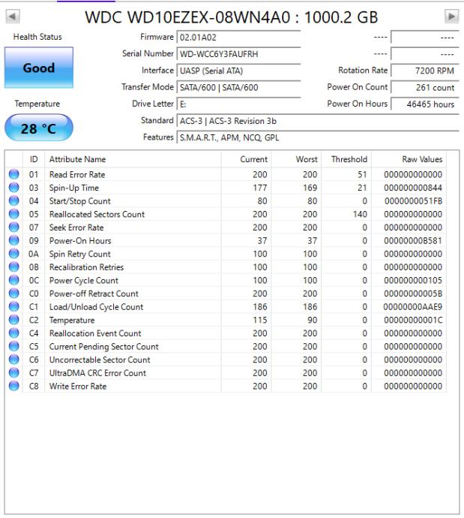Click status dot for Read Error Rate

[x=13, y=174]
